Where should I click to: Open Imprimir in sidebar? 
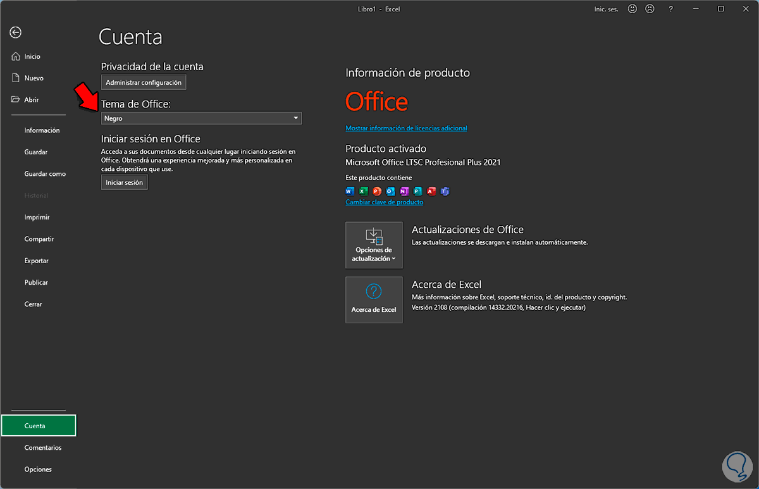coord(37,217)
